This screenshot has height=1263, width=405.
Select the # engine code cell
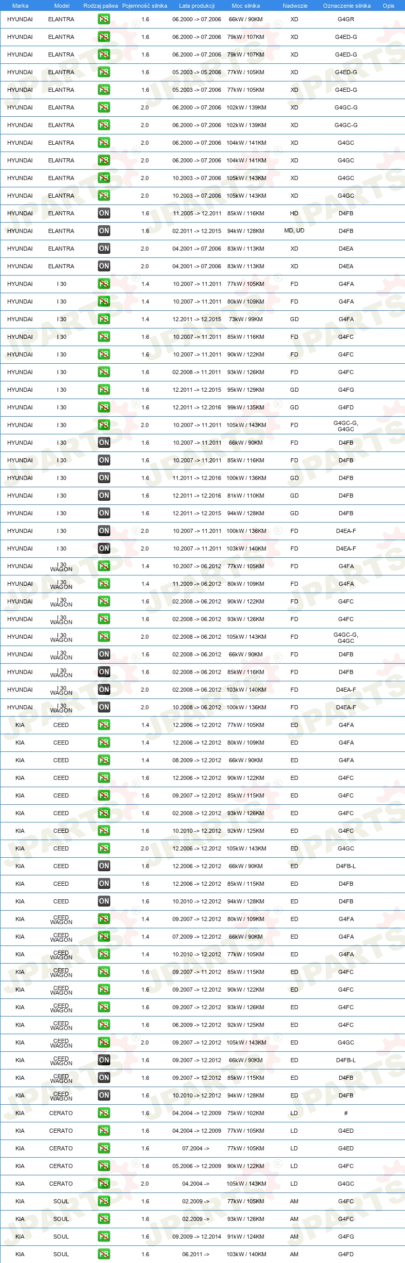click(346, 1113)
